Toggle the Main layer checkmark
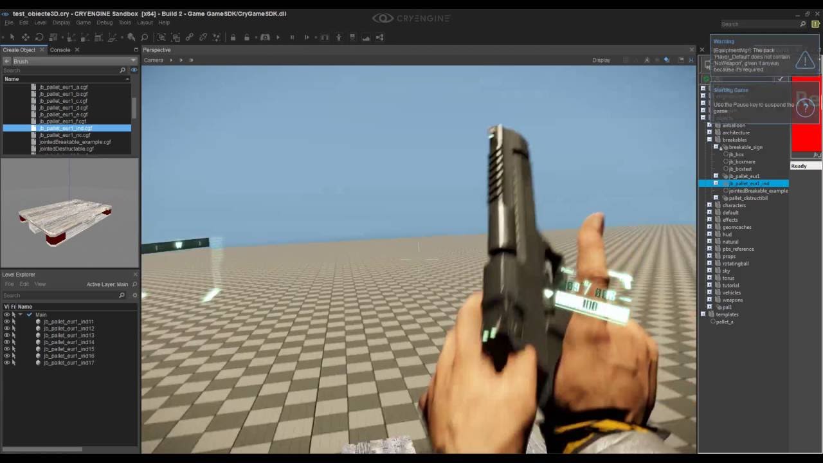This screenshot has height=463, width=823. click(30, 314)
